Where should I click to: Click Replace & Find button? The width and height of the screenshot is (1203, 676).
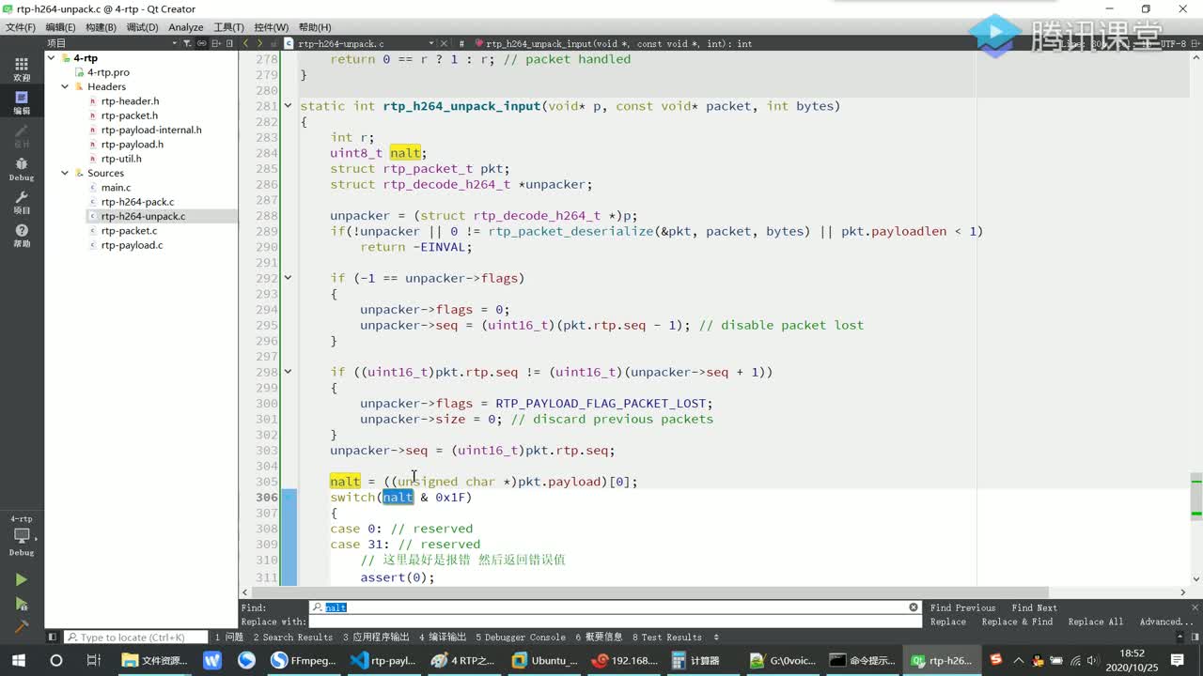(1018, 622)
